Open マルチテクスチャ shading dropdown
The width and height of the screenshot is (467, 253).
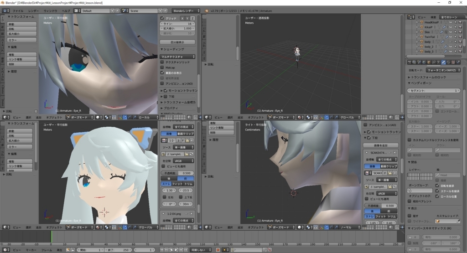[x=177, y=57]
